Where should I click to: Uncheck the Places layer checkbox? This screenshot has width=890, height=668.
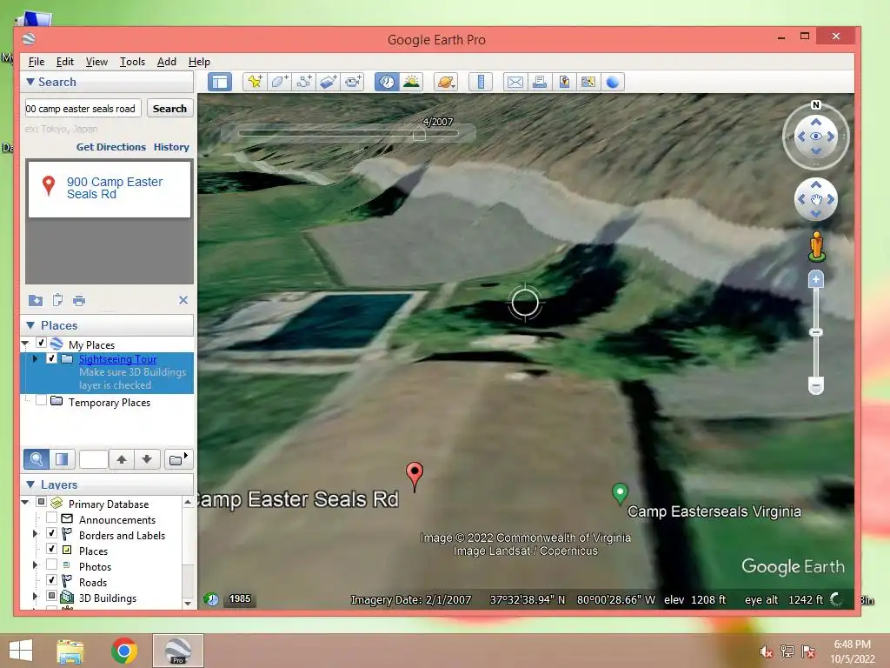(x=51, y=550)
